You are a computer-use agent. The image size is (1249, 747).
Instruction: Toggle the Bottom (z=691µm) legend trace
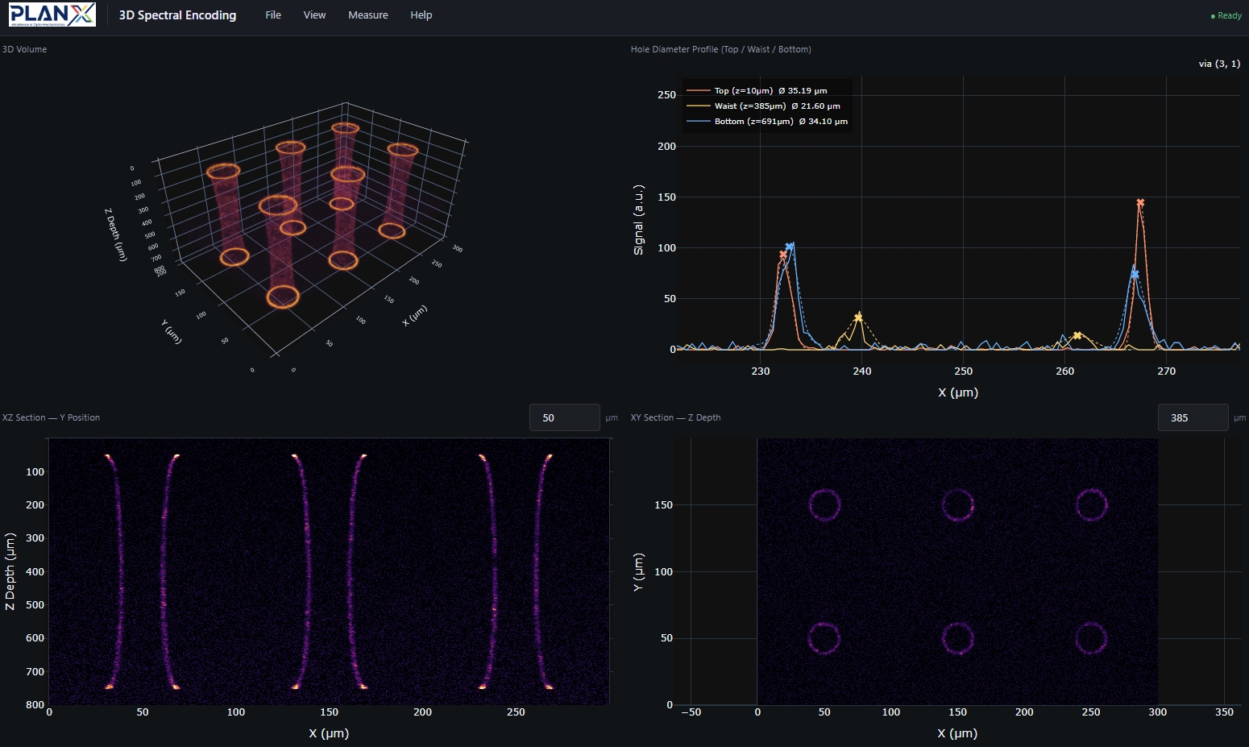coord(767,121)
